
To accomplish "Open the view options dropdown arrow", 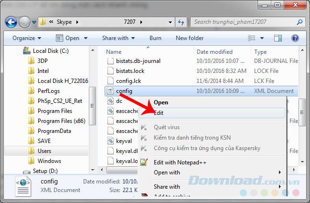I will point(262,38).
